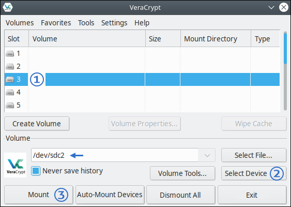
Task: Open Volume Tools
Action: coord(182,173)
